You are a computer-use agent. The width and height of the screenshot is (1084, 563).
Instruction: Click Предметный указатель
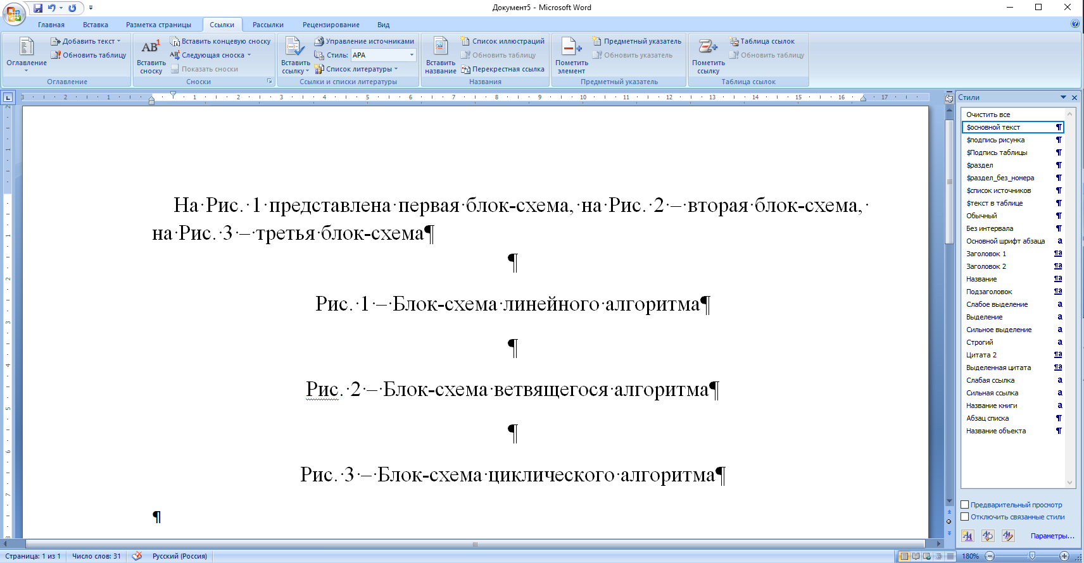tap(637, 41)
